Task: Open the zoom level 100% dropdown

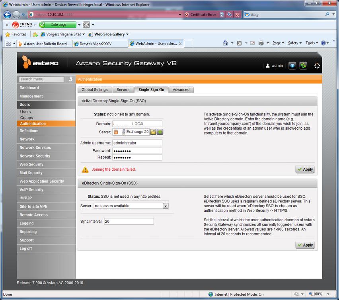Action: coord(328,294)
